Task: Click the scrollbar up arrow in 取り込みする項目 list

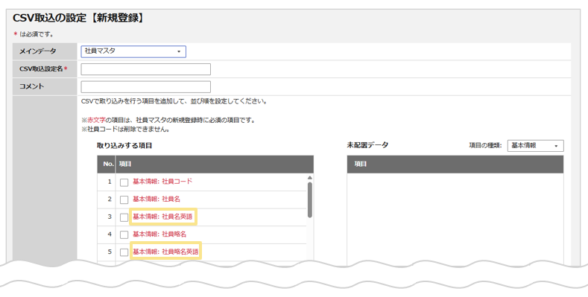Action: coord(310,178)
